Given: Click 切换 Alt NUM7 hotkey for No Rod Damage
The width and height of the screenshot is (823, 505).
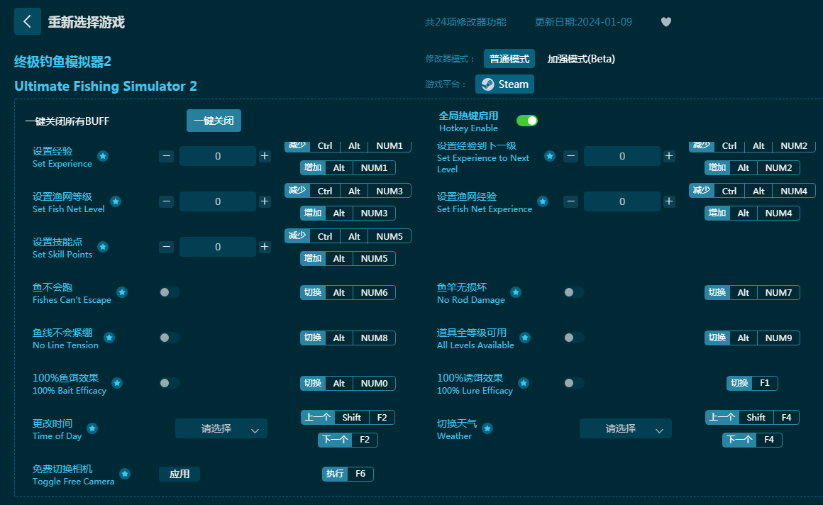Looking at the screenshot, I should [x=752, y=292].
